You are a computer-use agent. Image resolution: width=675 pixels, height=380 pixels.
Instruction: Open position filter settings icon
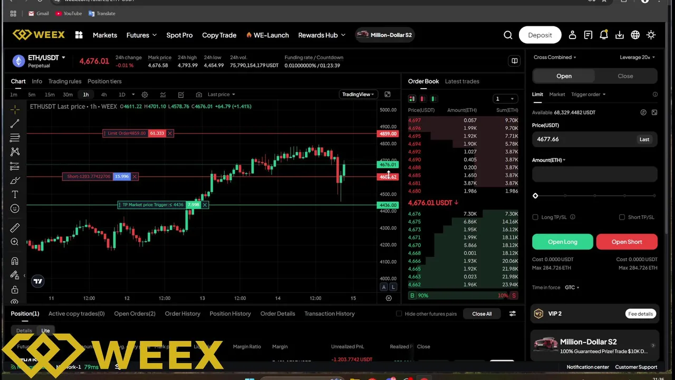coord(512,313)
